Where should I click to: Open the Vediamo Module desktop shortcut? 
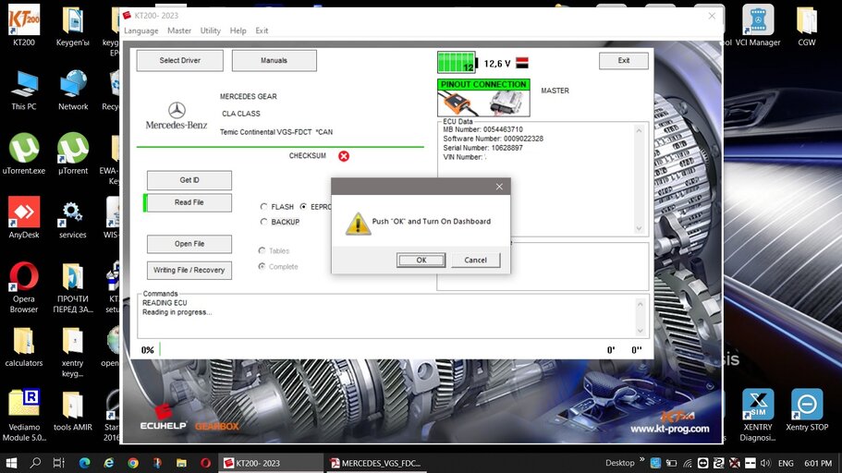(x=24, y=415)
